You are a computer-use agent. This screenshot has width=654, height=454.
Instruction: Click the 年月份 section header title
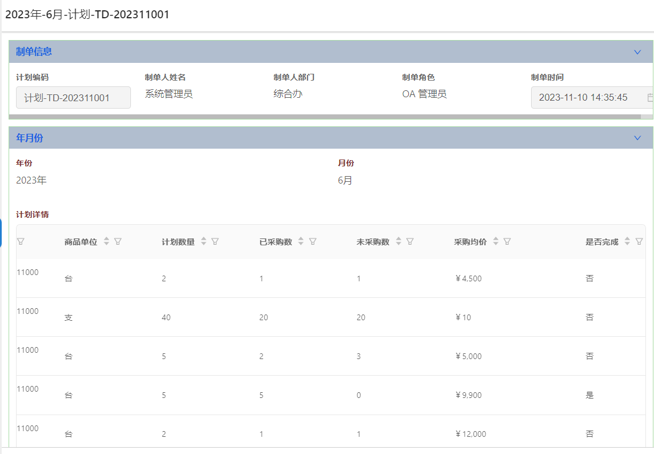tap(30, 138)
